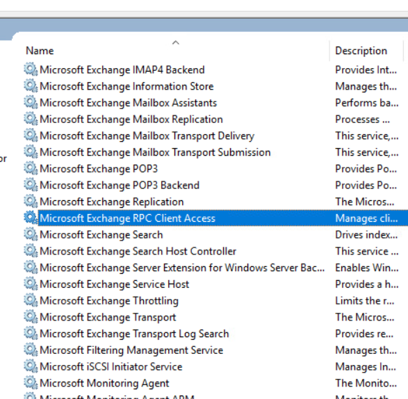Select Microsoft Exchange IMAP4 Backend service name
408x399 pixels.
coord(122,70)
